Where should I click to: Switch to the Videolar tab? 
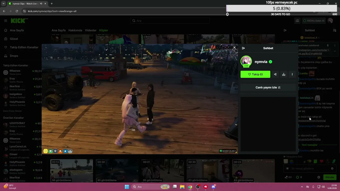91,30
